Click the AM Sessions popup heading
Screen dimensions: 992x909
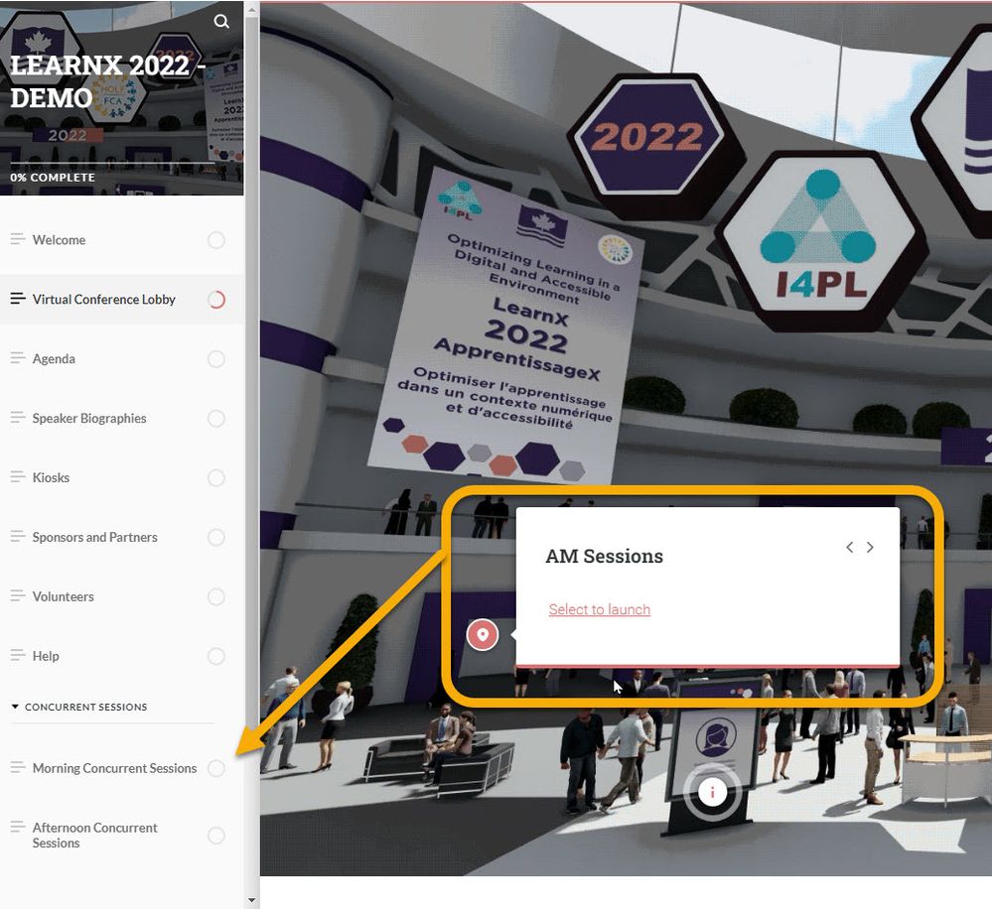[604, 557]
